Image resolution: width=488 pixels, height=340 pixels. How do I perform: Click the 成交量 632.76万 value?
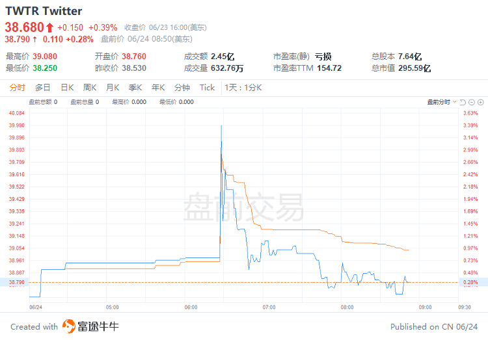[227, 68]
